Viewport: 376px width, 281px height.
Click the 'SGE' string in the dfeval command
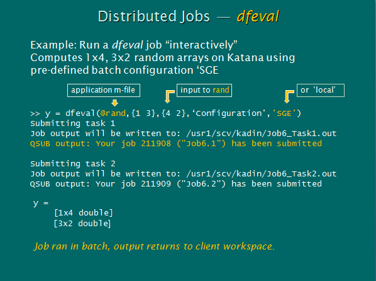[x=284, y=113]
